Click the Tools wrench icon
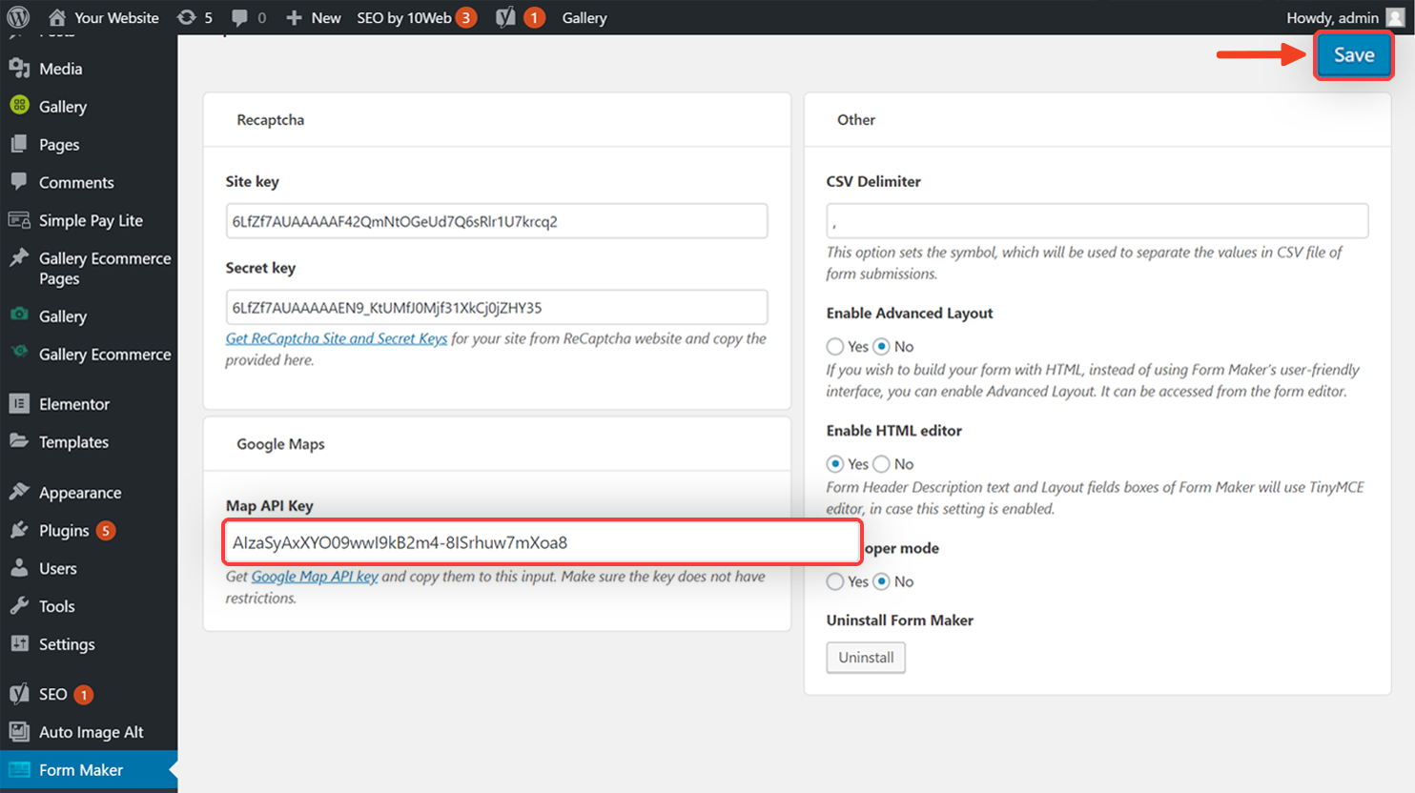This screenshot has width=1415, height=793. tap(19, 605)
